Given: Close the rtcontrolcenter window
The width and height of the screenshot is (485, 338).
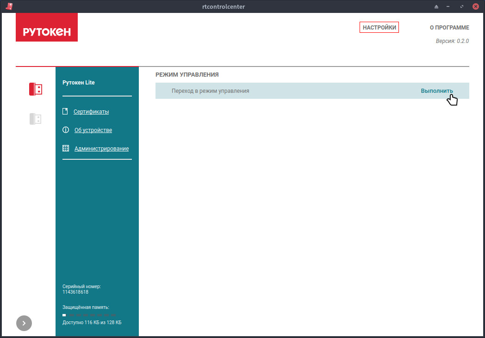Looking at the screenshot, I should pyautogui.click(x=476, y=6).
